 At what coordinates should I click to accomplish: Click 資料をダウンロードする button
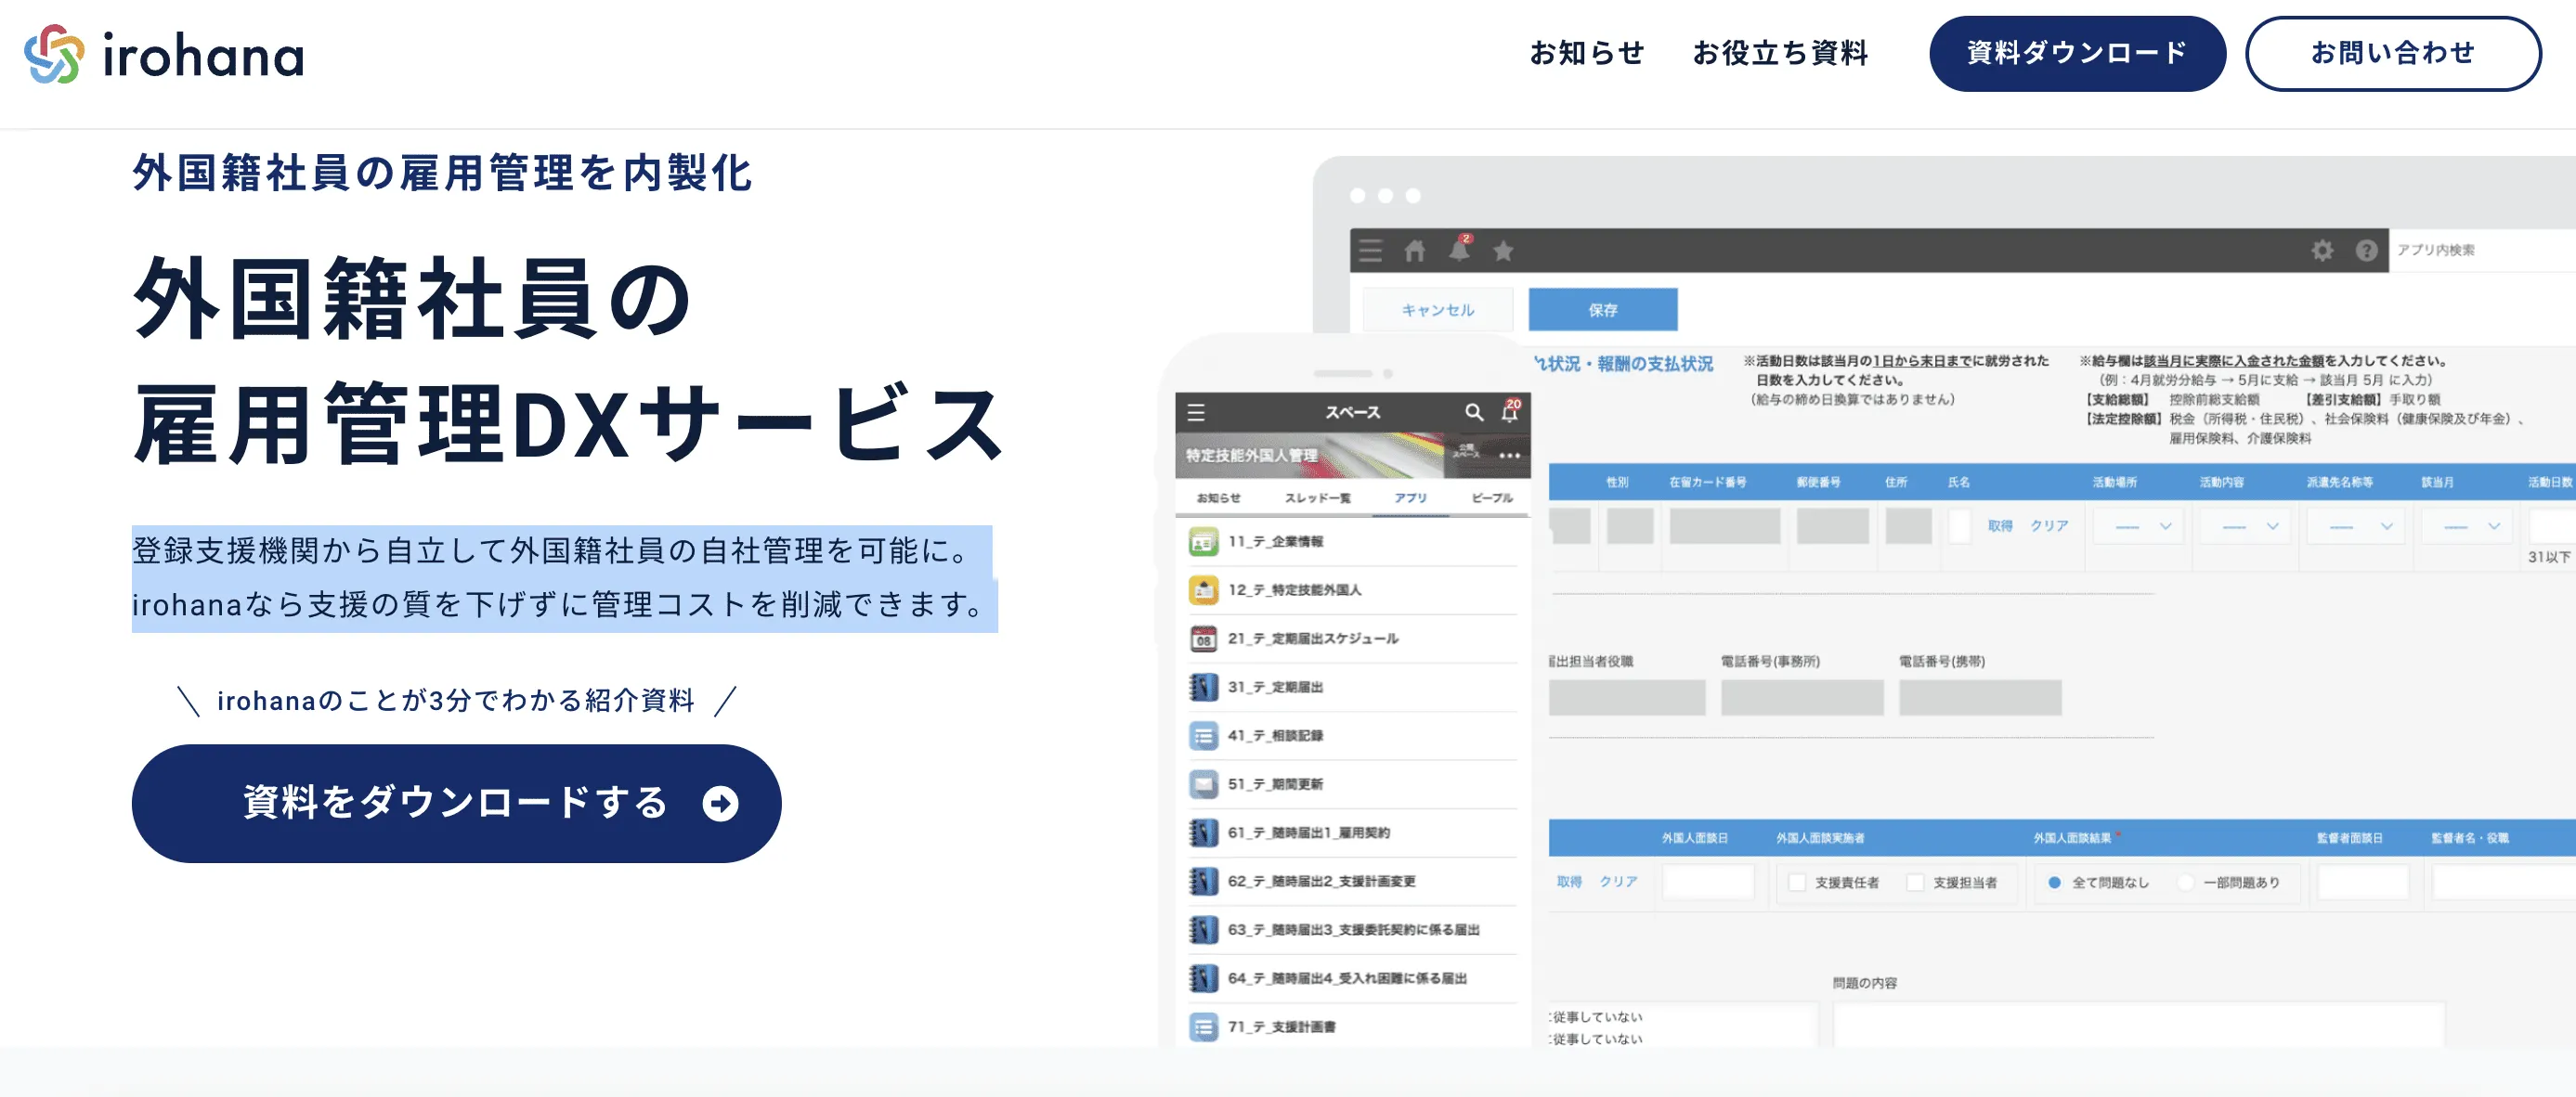click(456, 802)
